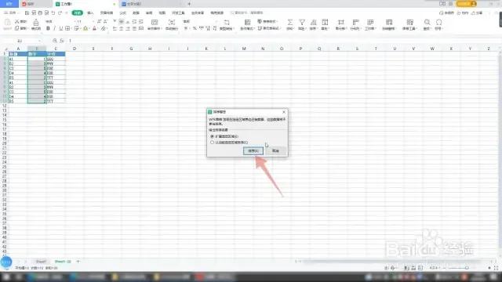The image size is (502, 282).
Task: Open the View ribbon tab
Action: [162, 13]
